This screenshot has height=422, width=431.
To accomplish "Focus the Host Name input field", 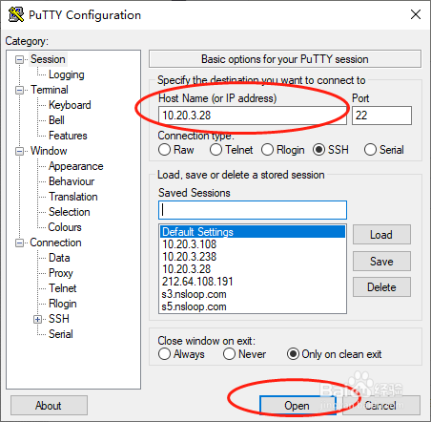I will pyautogui.click(x=253, y=116).
